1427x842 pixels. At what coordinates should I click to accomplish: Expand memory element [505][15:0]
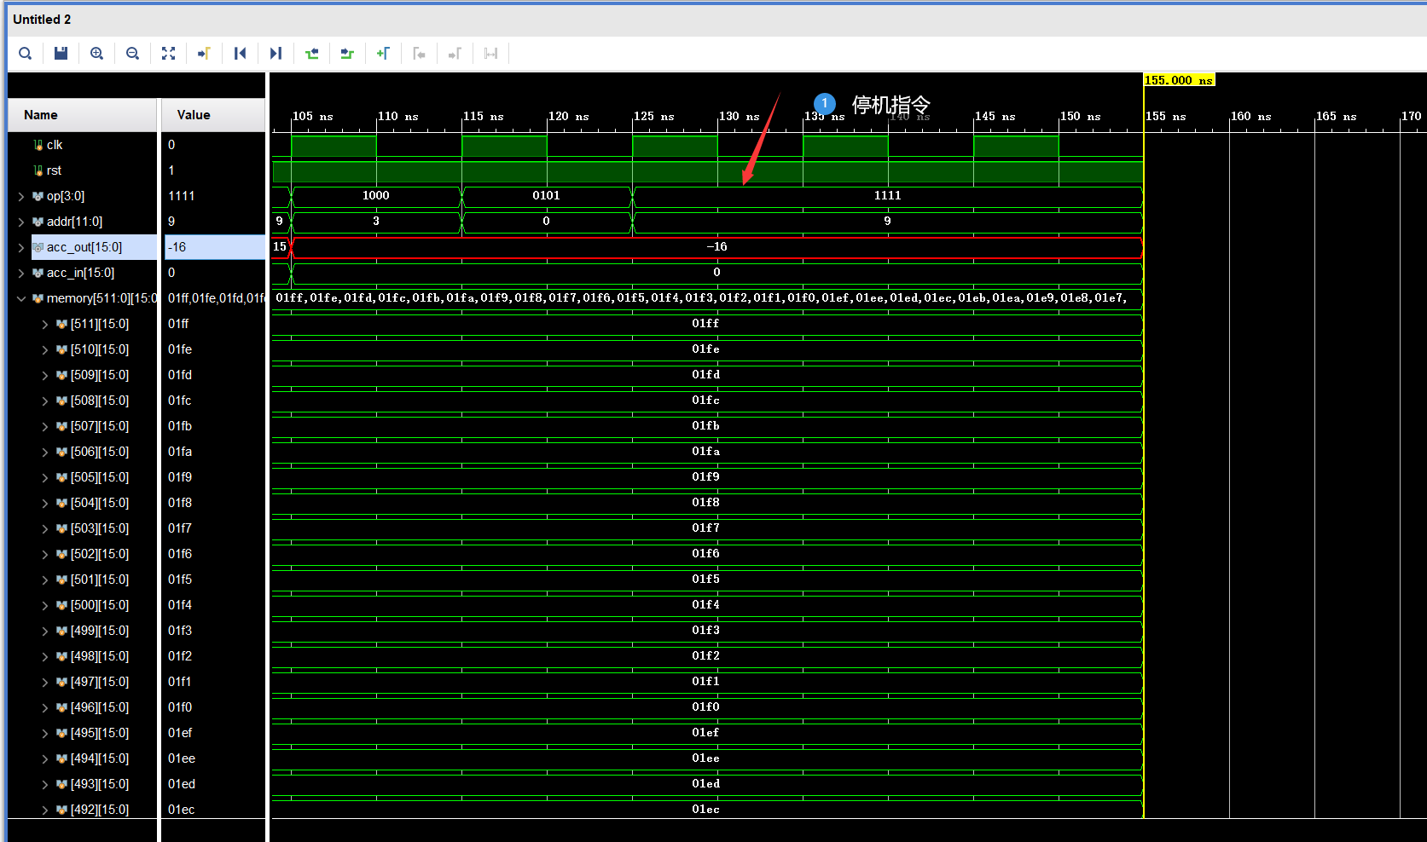(x=45, y=477)
